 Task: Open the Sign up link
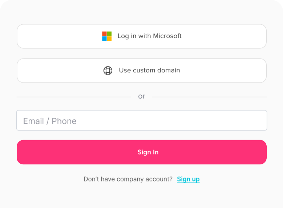[x=188, y=179]
